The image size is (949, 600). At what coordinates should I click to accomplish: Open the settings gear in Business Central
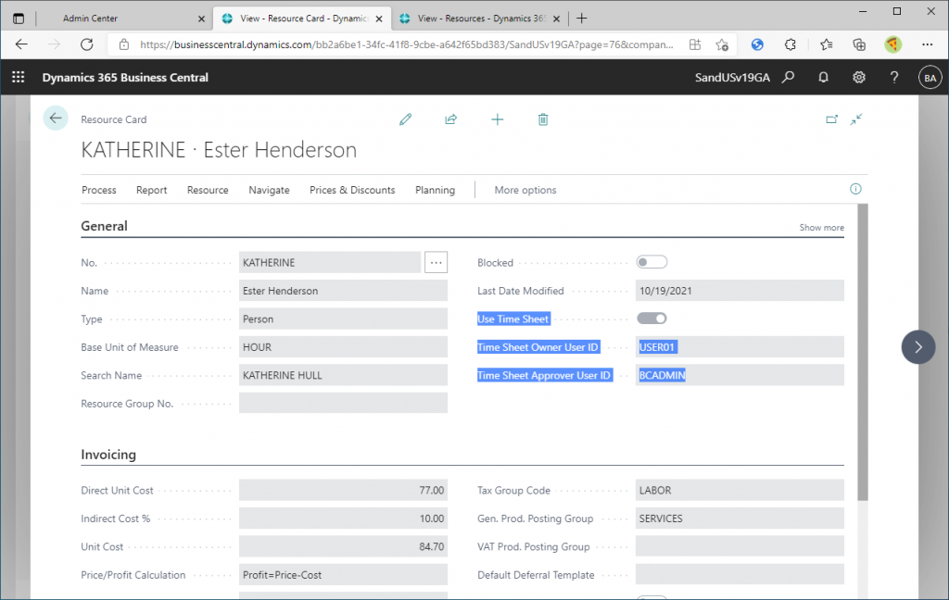tap(859, 78)
